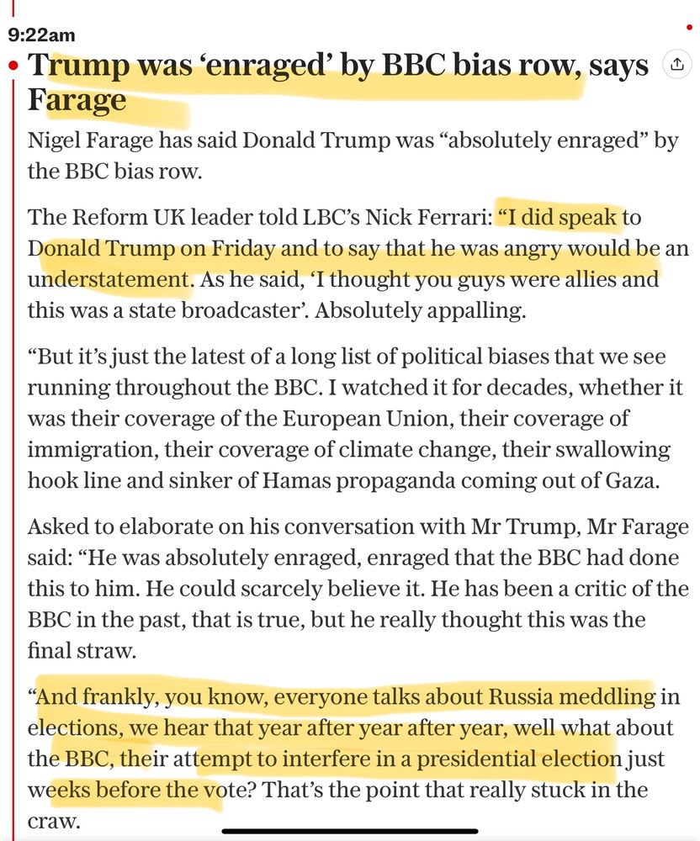The image size is (700, 841).
Task: Tap the share icon beside the headline
Action: tap(677, 65)
